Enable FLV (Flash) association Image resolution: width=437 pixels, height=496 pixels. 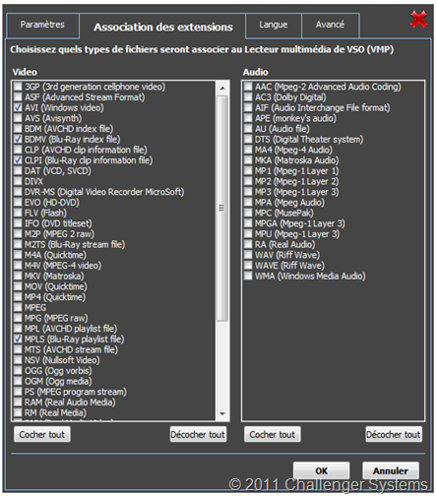coord(18,213)
